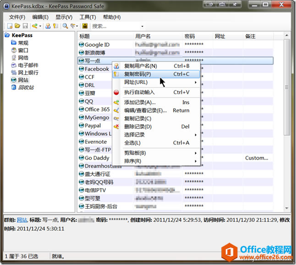
Task: Choose 复制密码(P) from context menu
Action: pyautogui.click(x=156, y=74)
